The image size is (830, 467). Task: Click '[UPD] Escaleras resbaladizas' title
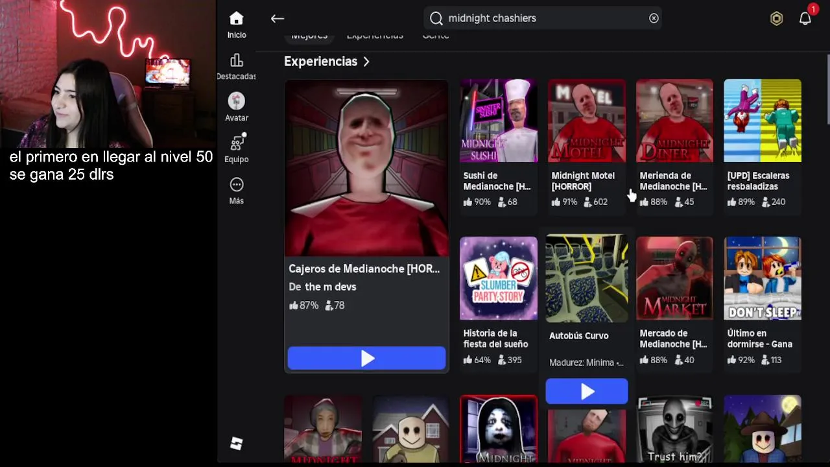(759, 181)
